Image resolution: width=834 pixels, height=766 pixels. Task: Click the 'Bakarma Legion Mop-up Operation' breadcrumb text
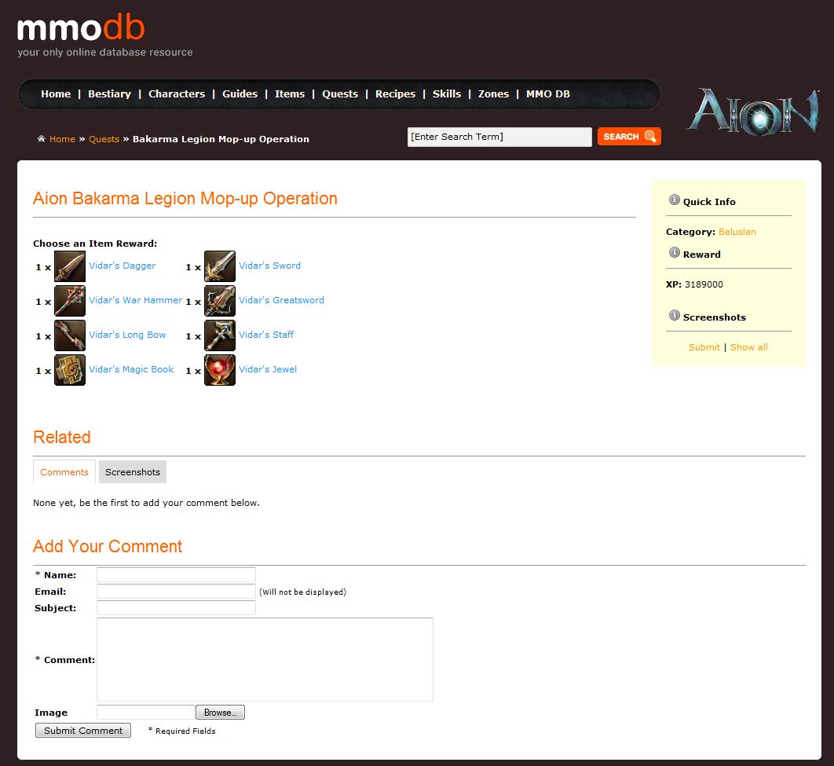click(x=221, y=139)
